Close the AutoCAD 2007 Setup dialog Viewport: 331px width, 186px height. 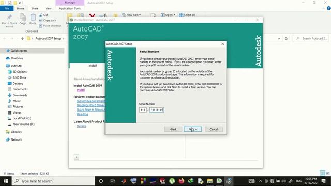coord(223,44)
